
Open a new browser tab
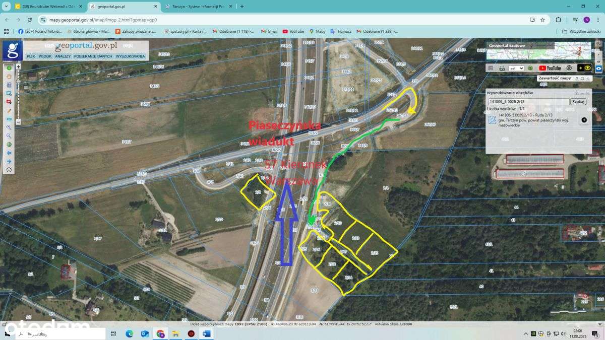click(242, 7)
